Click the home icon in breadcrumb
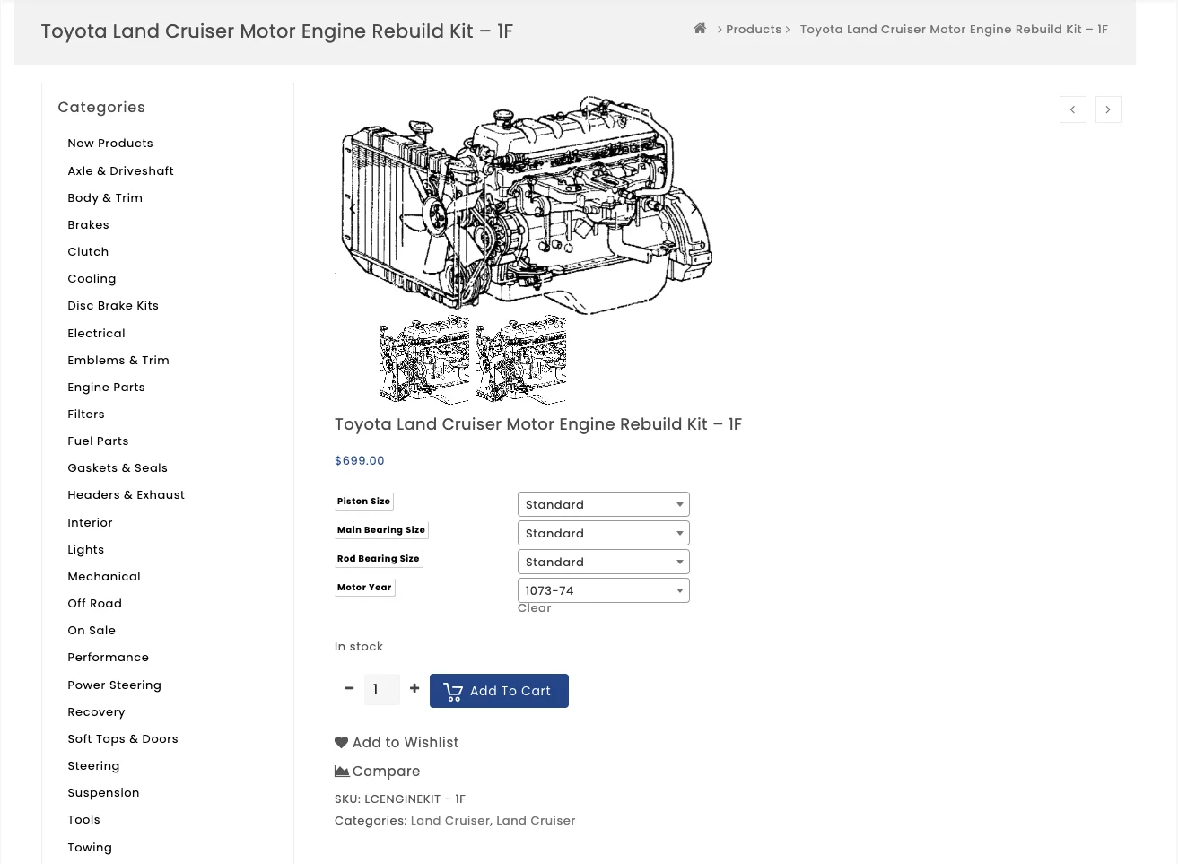1178x864 pixels. click(700, 29)
